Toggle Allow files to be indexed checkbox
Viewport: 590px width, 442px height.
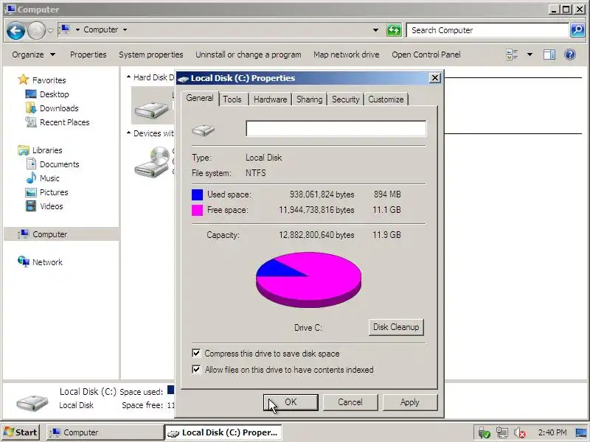click(196, 369)
